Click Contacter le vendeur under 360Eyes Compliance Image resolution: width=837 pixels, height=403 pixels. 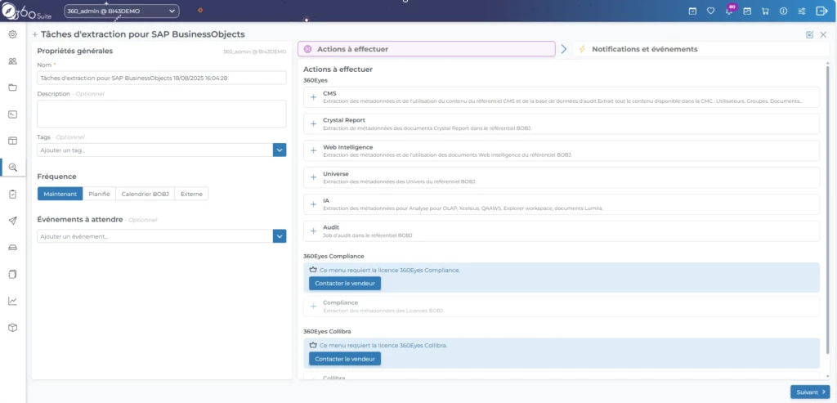coord(345,283)
